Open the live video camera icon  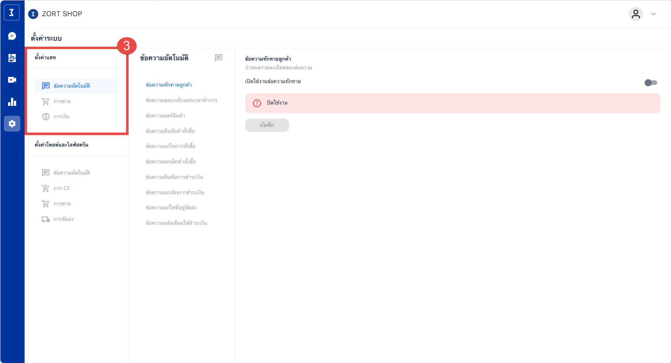tap(12, 80)
